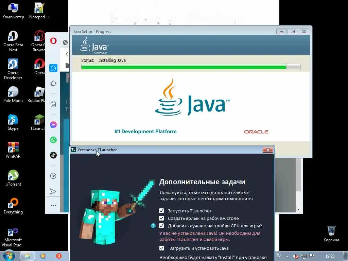This screenshot has height=261, width=348.
Task: Open the Opera sidebar home icon
Action: point(53,68)
